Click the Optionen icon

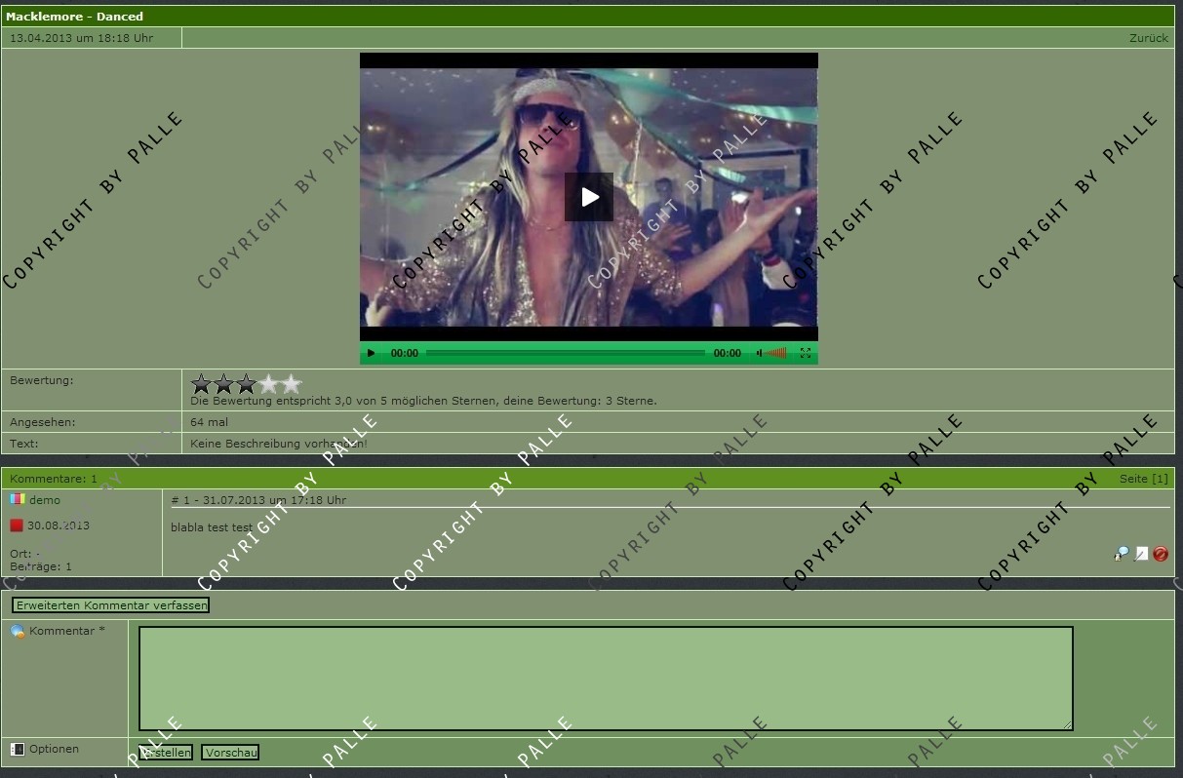(17, 749)
